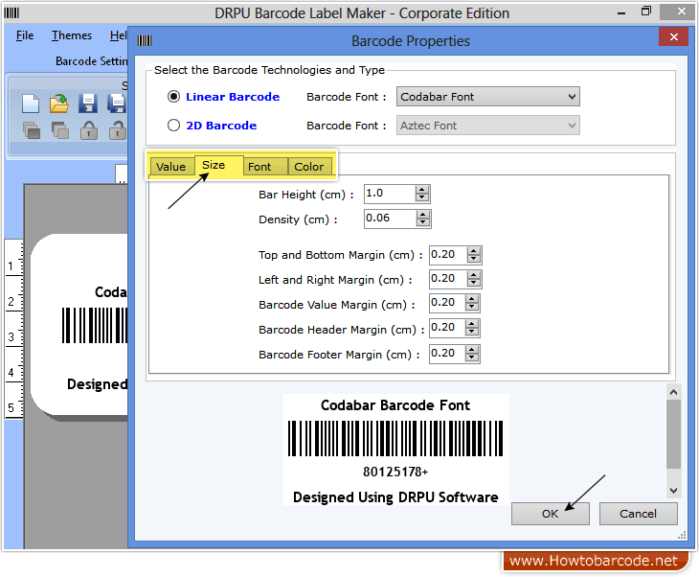Close the Barcode Properties dialog
The height and width of the screenshot is (577, 699).
click(673, 36)
